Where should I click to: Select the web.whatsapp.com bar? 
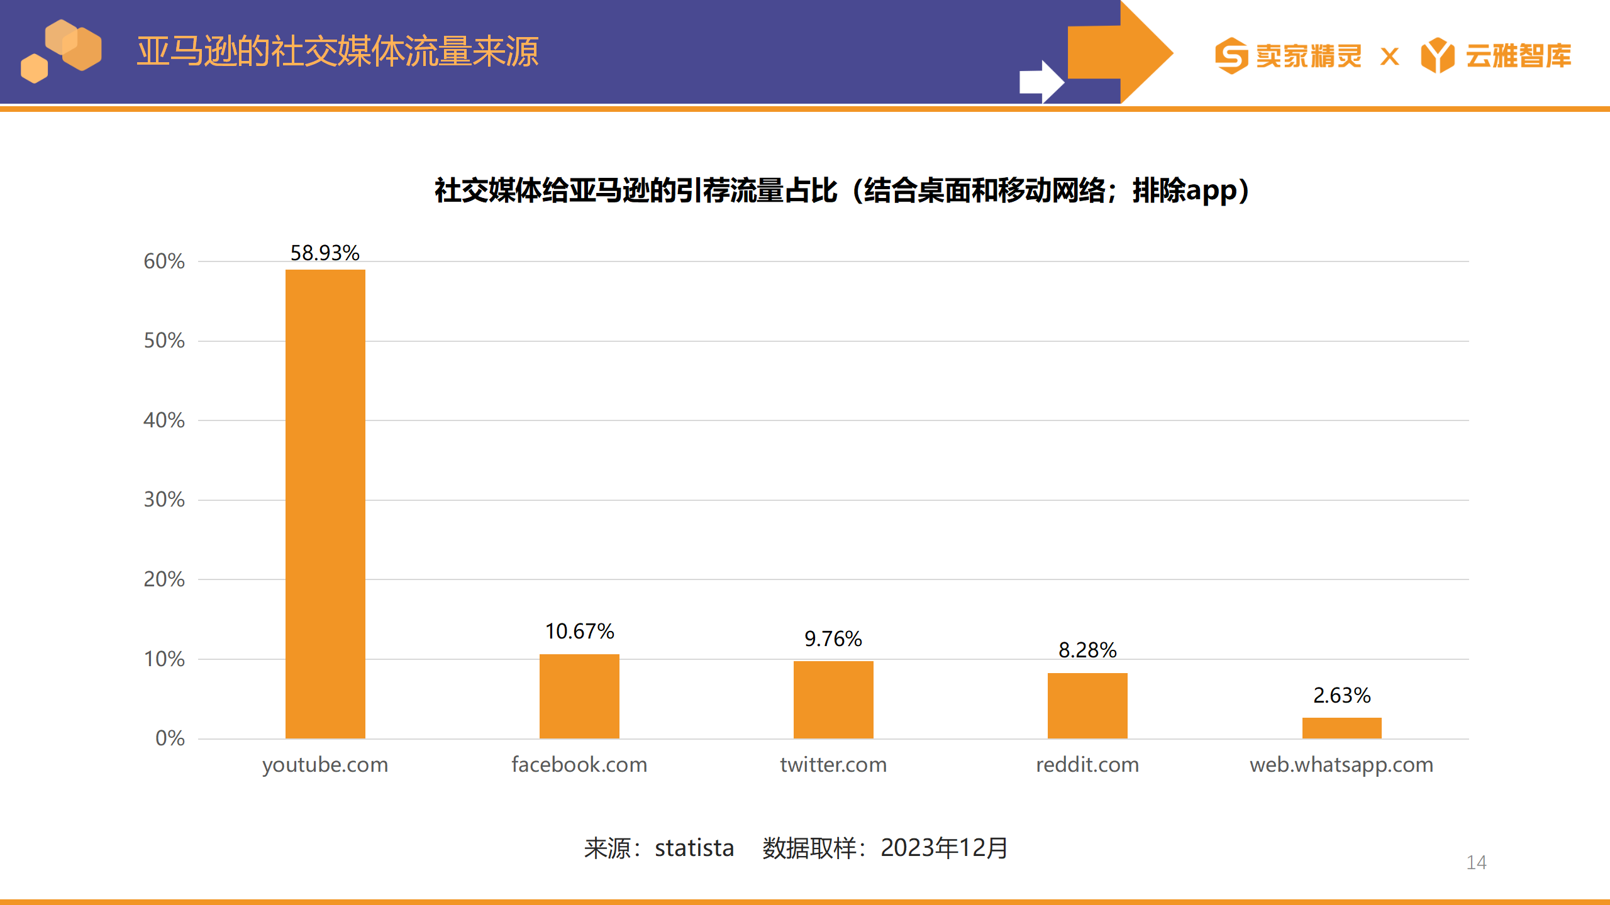pos(1341,728)
